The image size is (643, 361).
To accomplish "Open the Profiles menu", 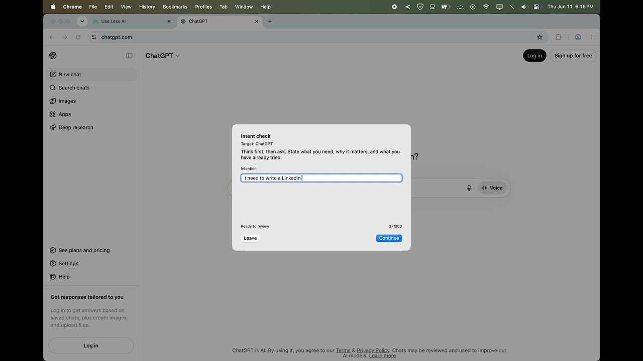I will (x=203, y=7).
